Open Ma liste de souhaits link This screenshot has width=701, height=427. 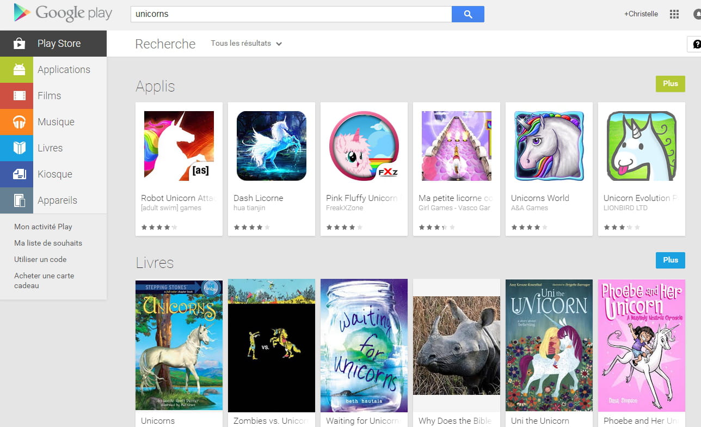(x=48, y=243)
